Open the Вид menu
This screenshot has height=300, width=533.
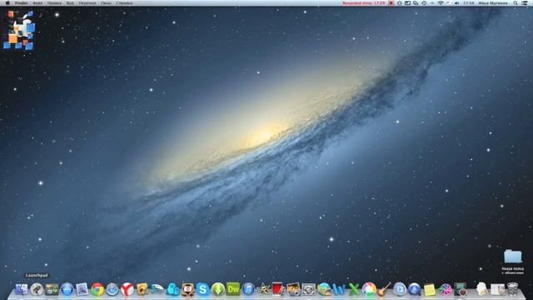[70, 3]
